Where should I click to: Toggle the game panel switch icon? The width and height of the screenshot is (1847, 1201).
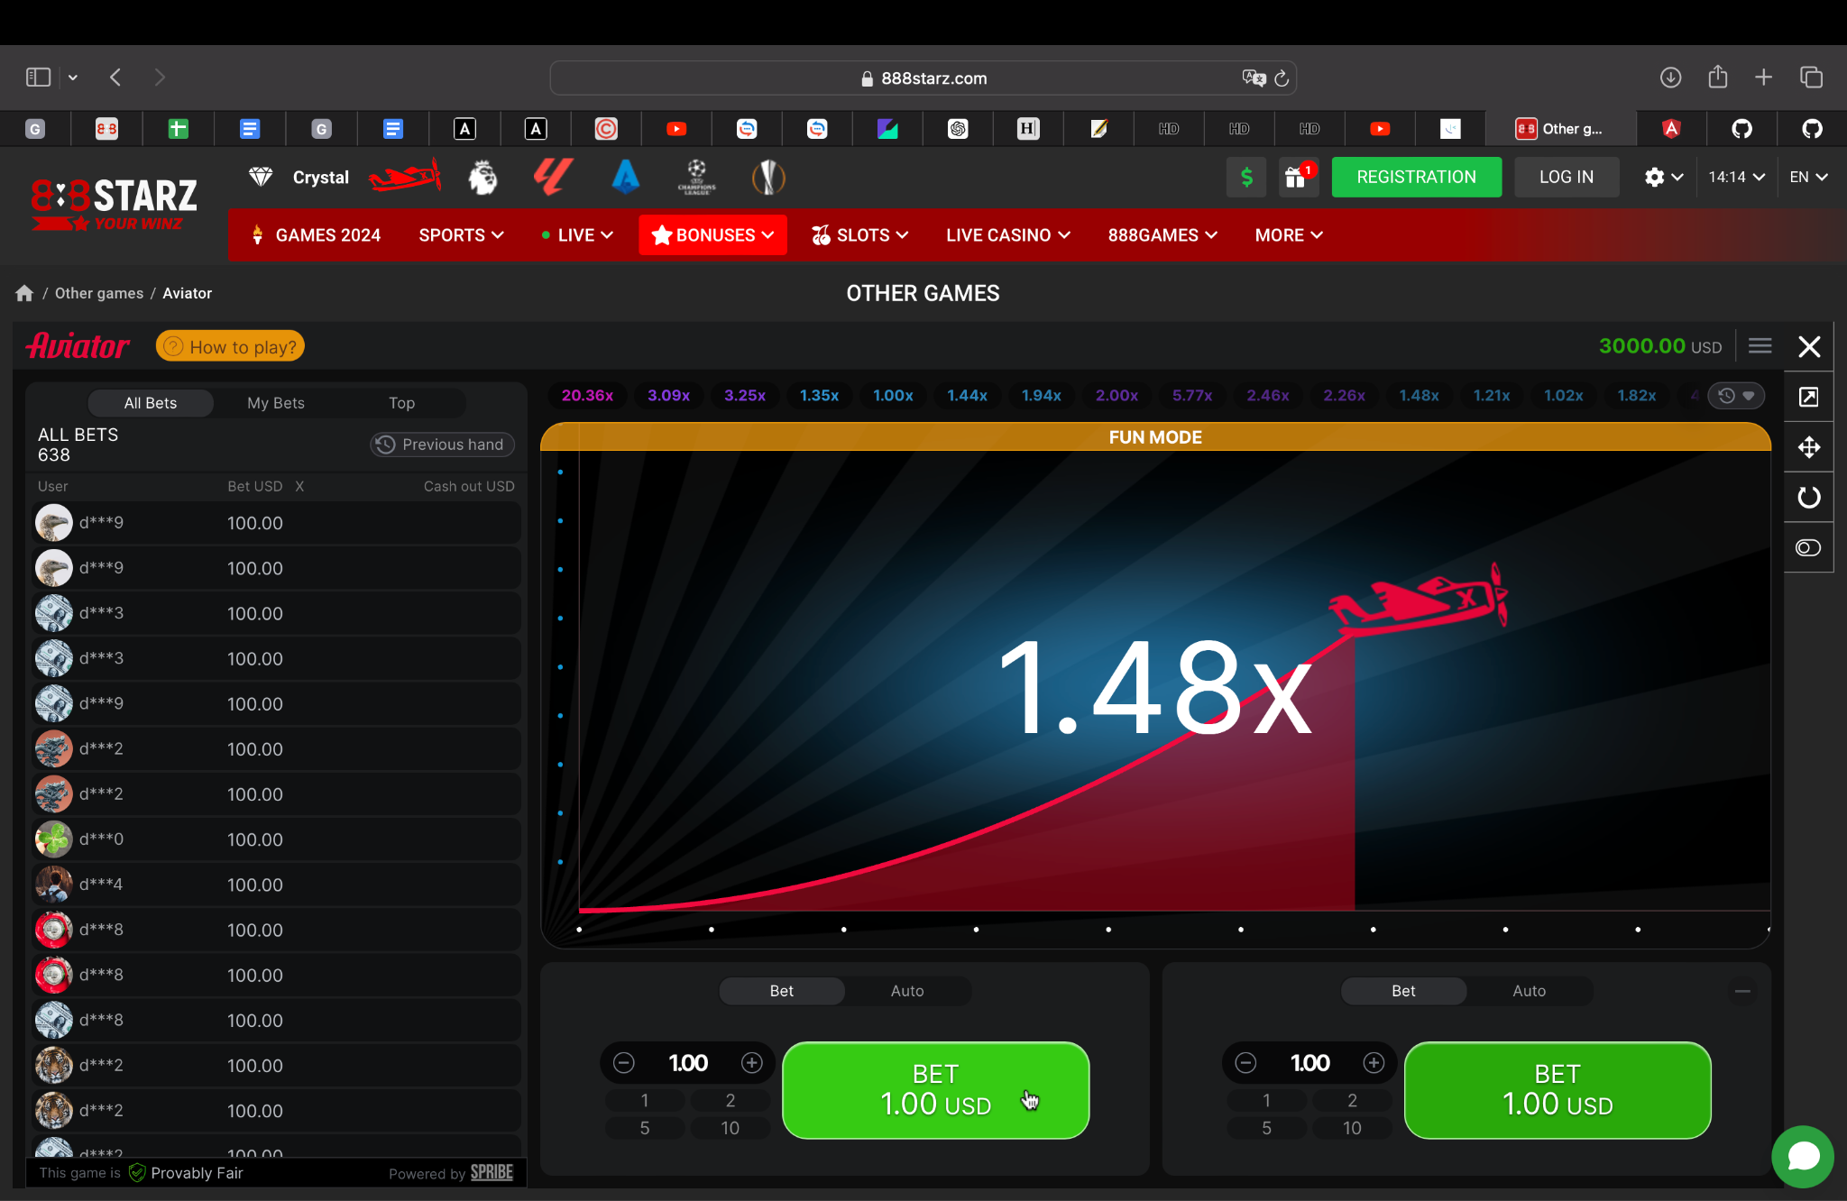(x=1808, y=548)
